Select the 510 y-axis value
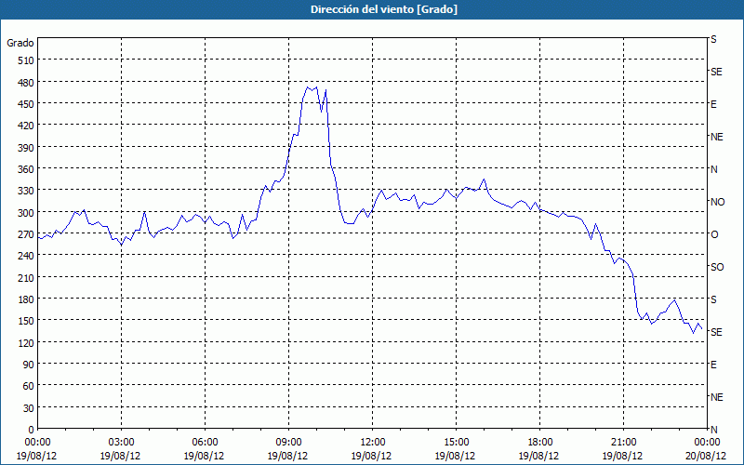744x465 pixels. (26, 60)
